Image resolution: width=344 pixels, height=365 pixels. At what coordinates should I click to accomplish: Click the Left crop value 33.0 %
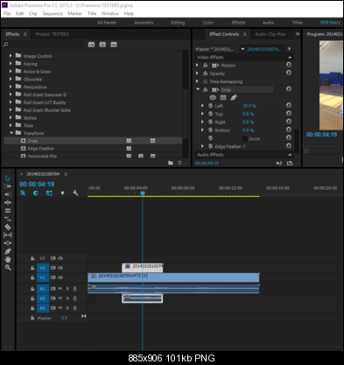pyautogui.click(x=249, y=106)
